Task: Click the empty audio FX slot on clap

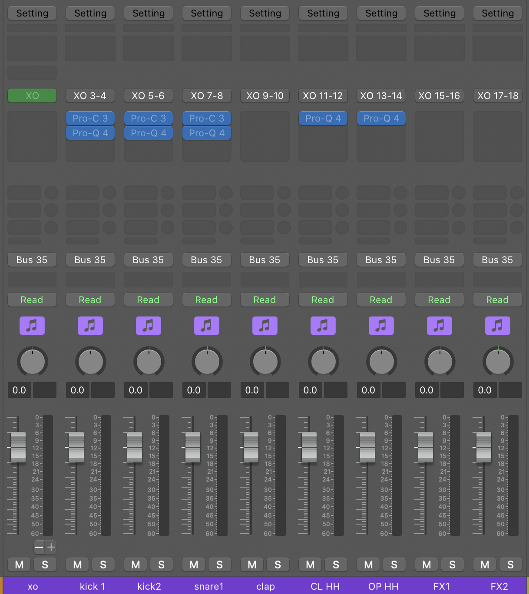Action: (265, 136)
